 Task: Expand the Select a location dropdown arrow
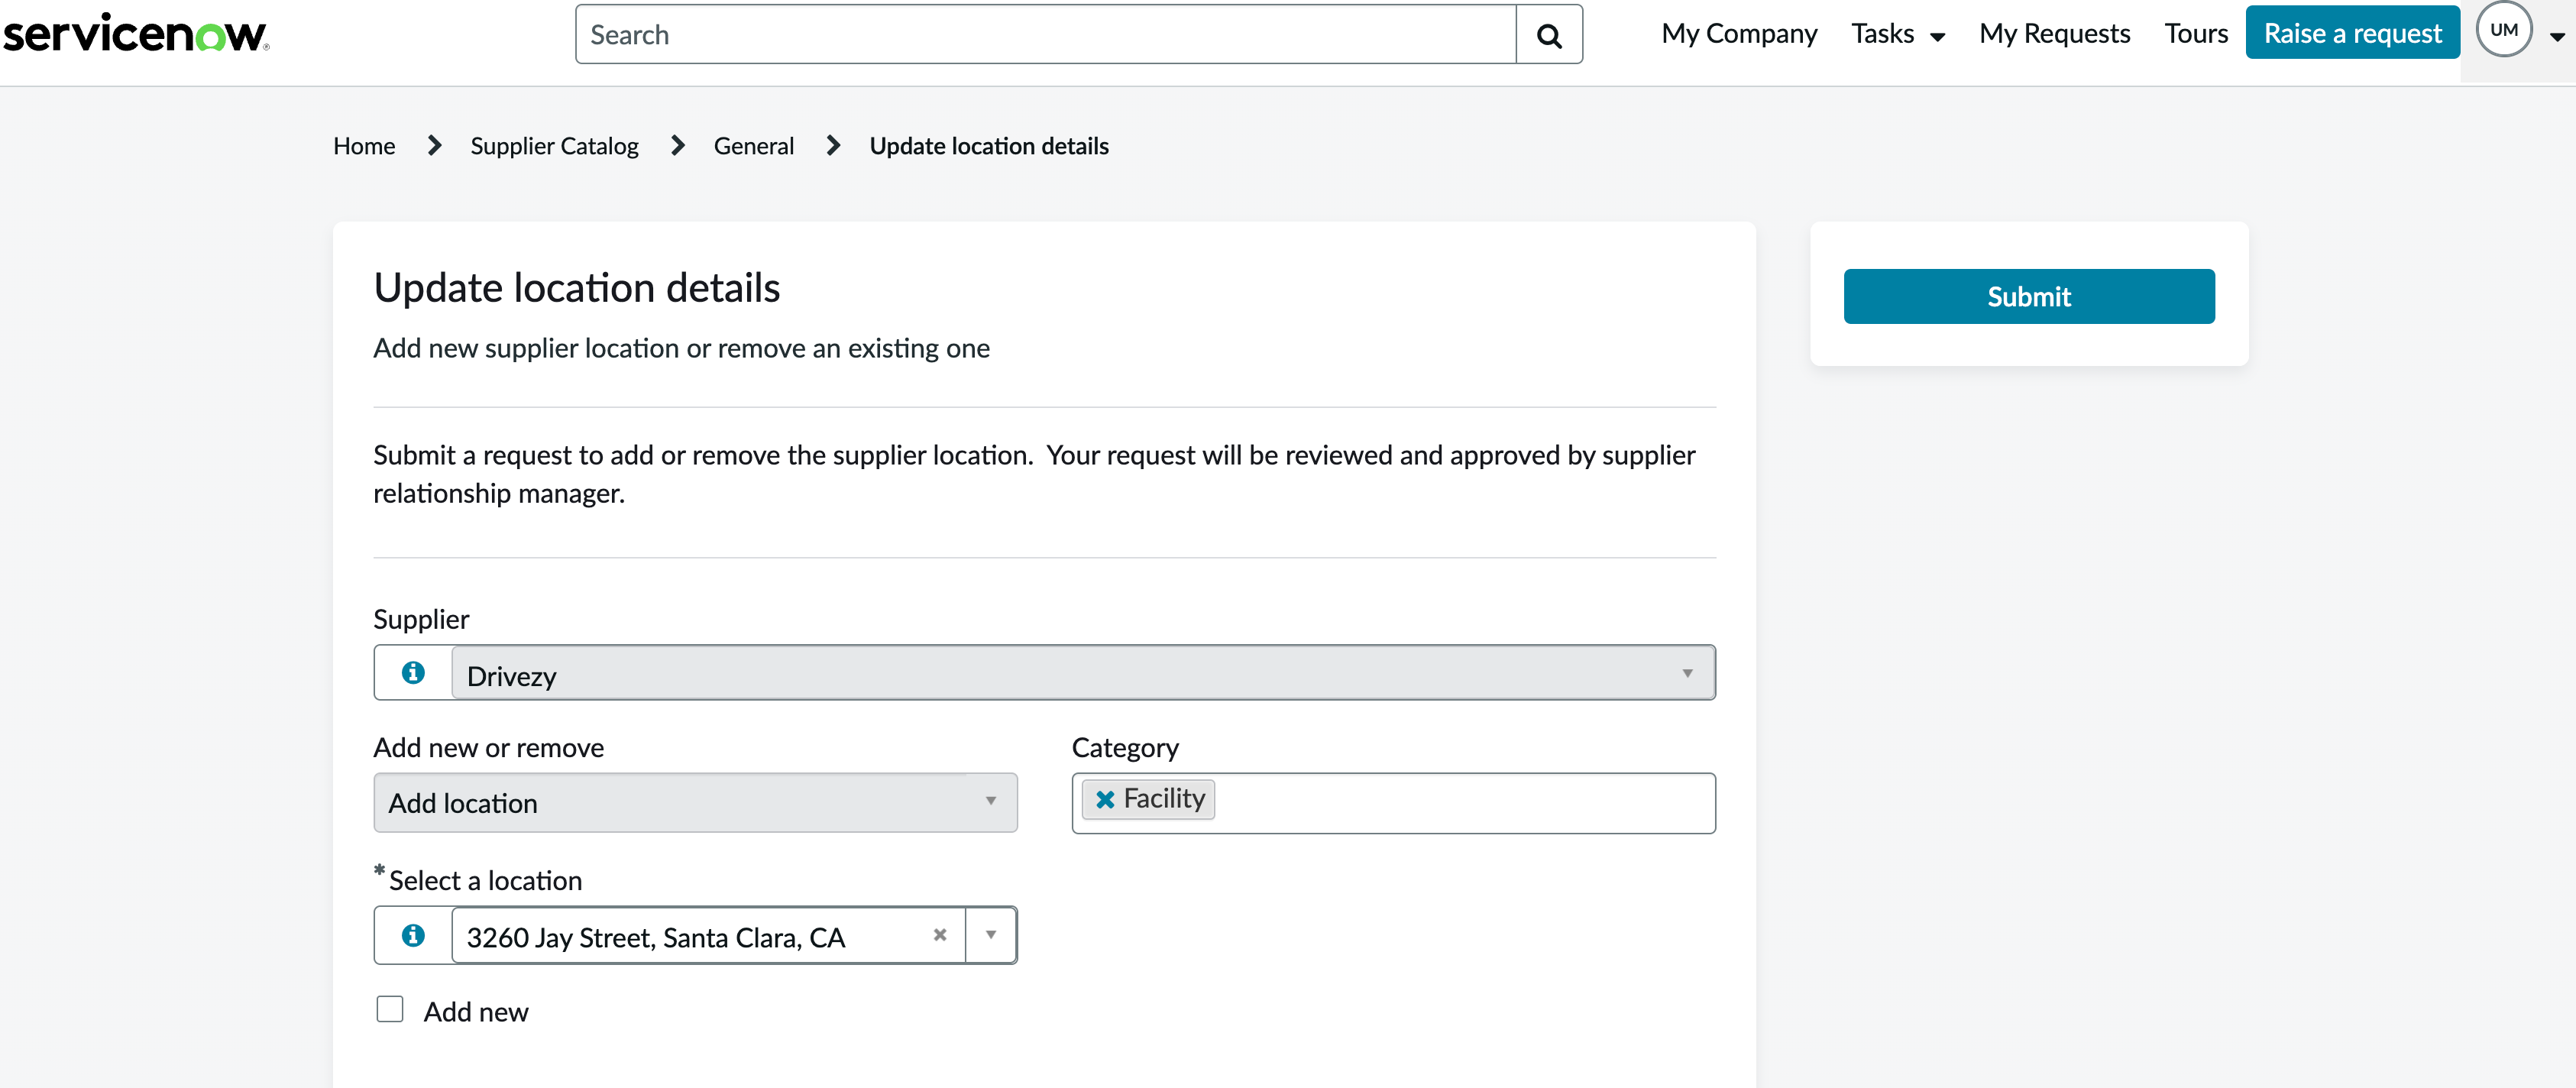990,935
